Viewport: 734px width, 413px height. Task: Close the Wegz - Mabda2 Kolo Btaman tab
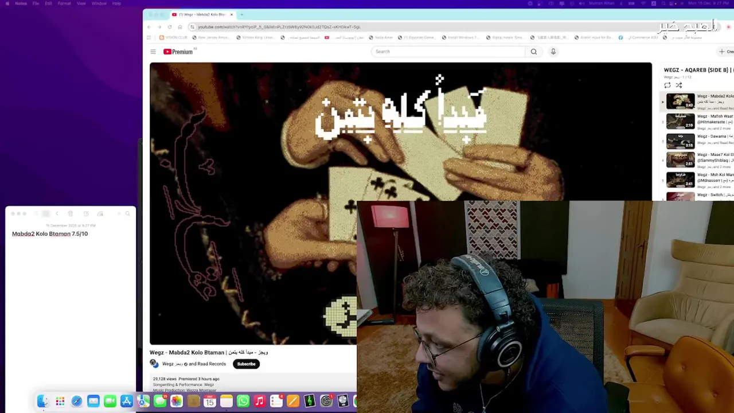click(232, 14)
